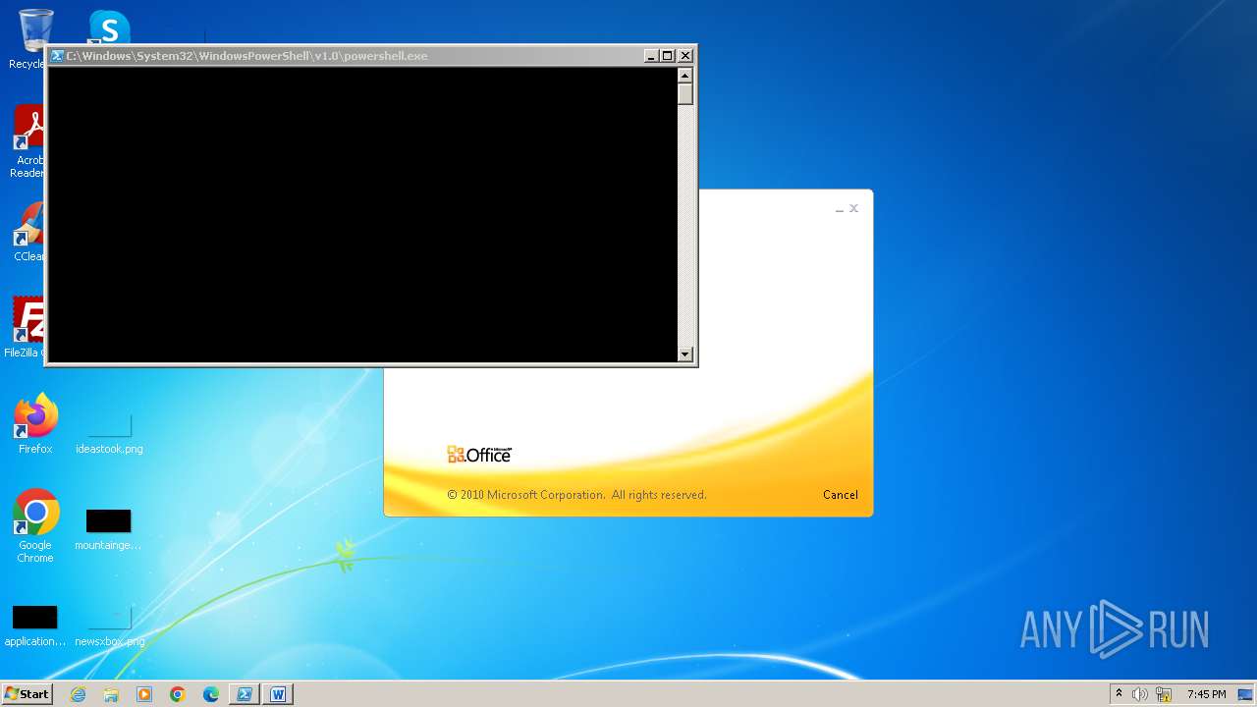Open the Start menu
Viewport: 1257px width, 707px height.
coord(27,694)
